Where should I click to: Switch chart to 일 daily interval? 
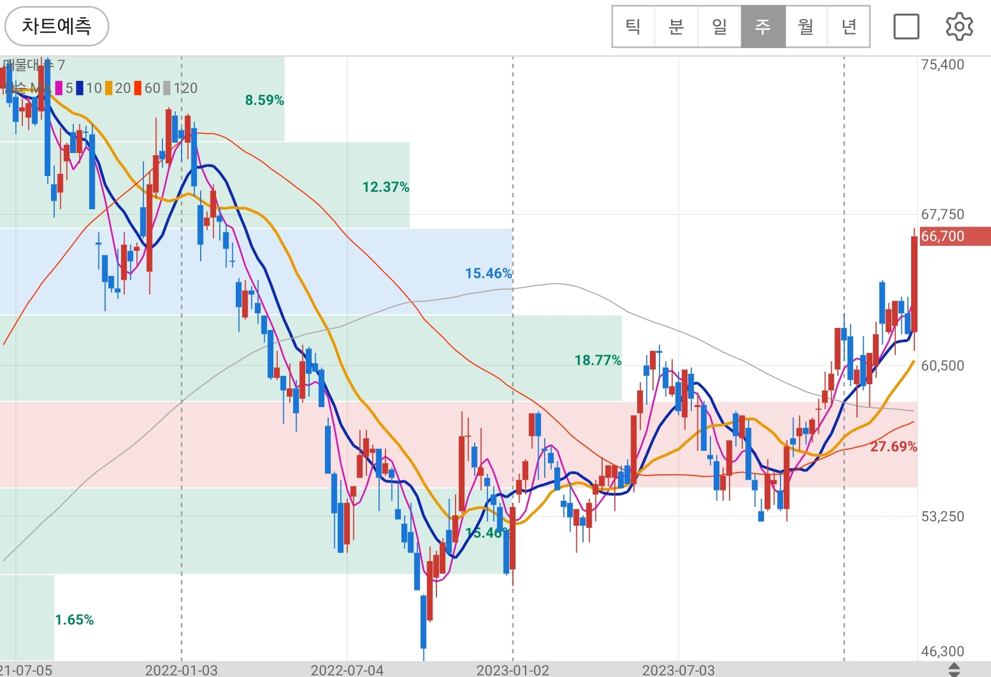point(720,27)
